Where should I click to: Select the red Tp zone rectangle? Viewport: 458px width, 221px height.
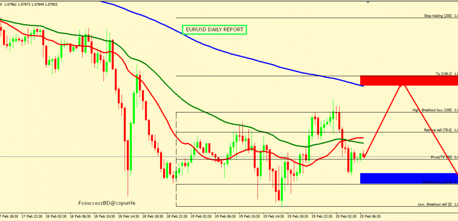click(x=409, y=80)
